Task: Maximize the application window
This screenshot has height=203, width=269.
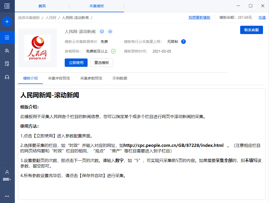Action: point(251,6)
